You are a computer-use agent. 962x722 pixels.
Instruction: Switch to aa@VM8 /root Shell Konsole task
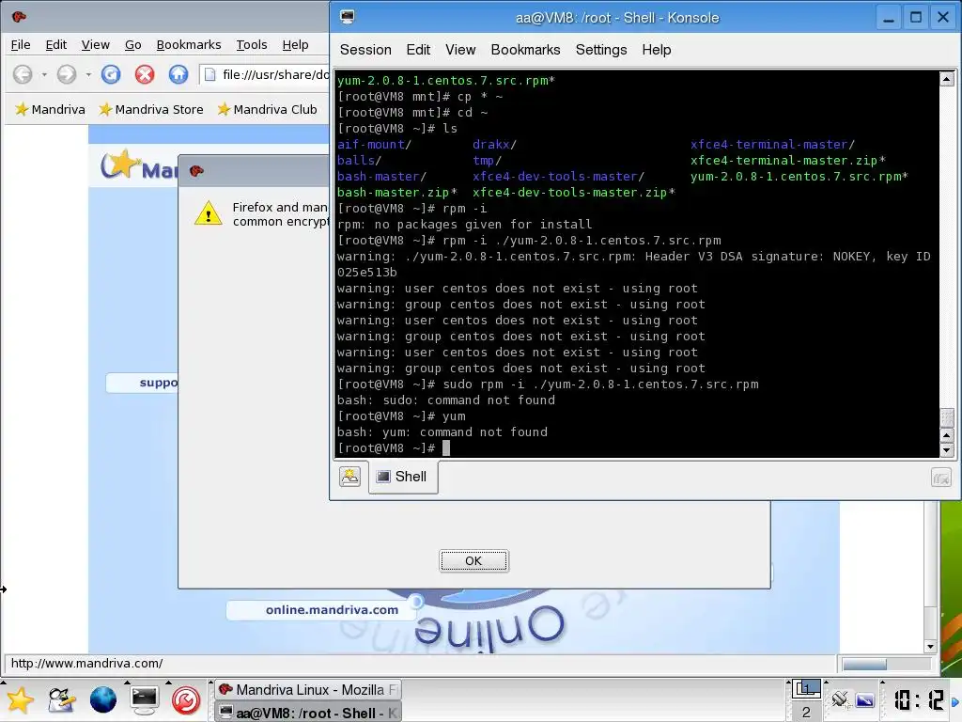click(x=308, y=713)
